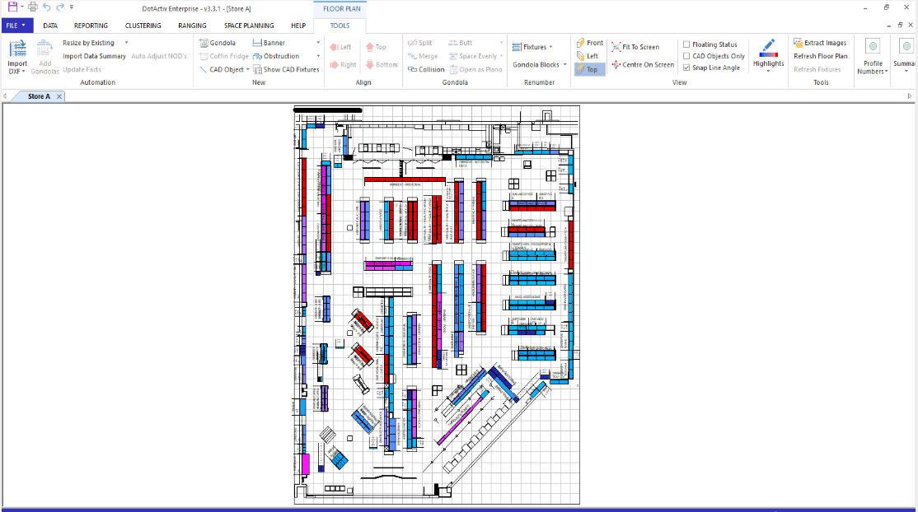Image resolution: width=918 pixels, height=512 pixels.
Task: Print from the quick access toolbar
Action: [x=33, y=7]
